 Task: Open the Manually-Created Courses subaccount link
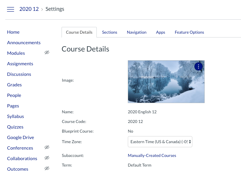coord(152,155)
